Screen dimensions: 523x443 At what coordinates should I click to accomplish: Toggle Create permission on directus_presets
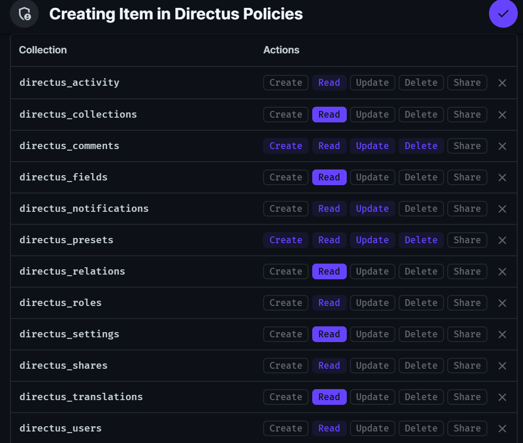pyautogui.click(x=286, y=240)
